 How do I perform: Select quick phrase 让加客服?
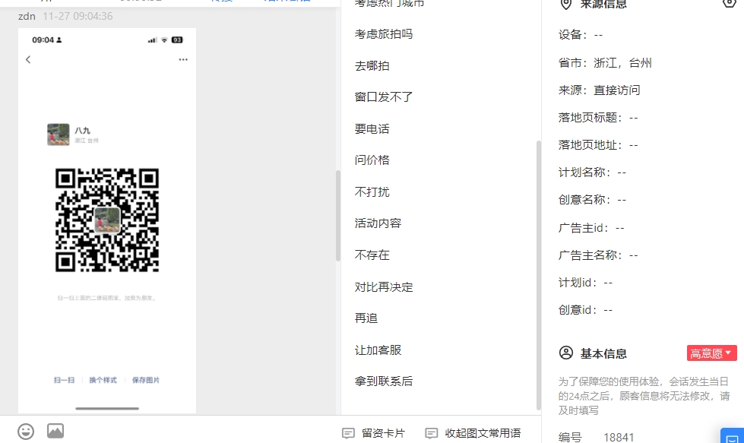[x=378, y=350]
